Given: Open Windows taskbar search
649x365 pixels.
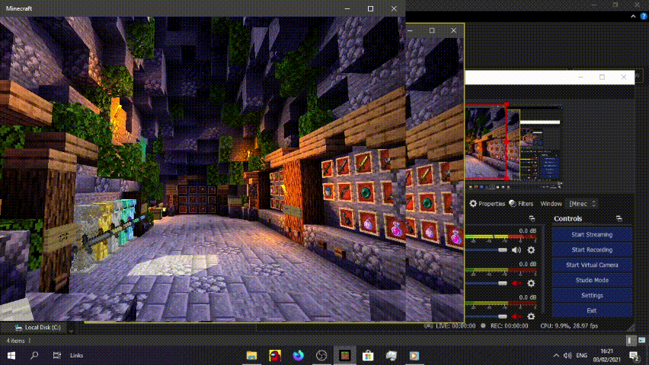Looking at the screenshot, I should coord(34,355).
